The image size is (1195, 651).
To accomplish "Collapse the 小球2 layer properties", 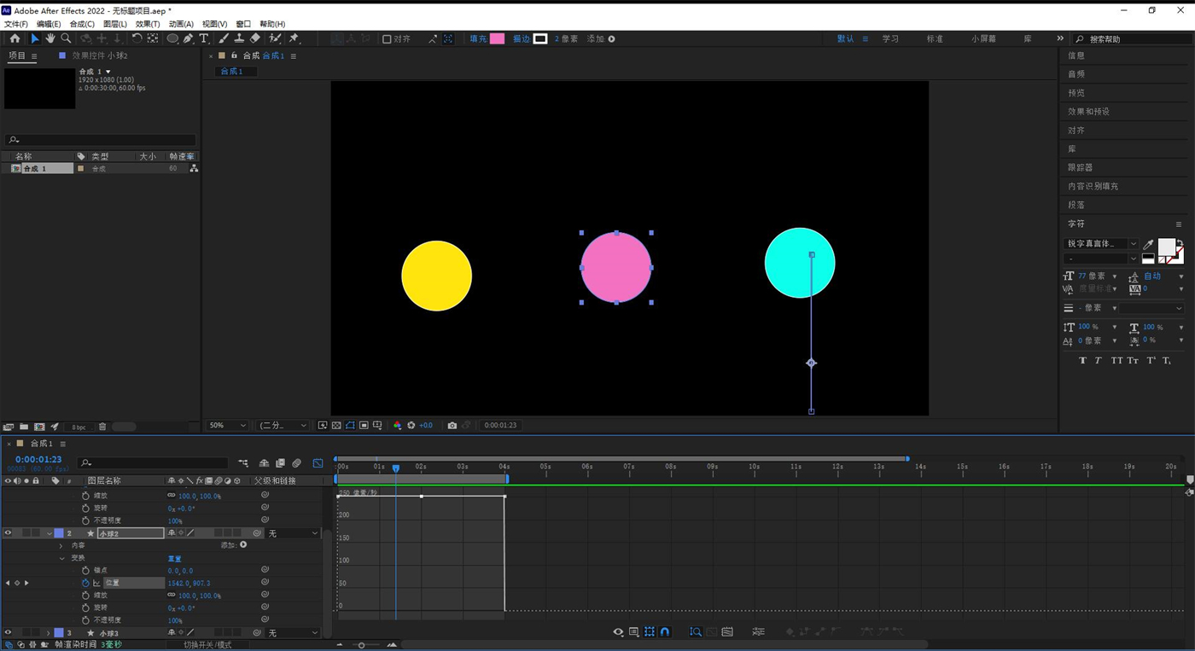I will [50, 533].
